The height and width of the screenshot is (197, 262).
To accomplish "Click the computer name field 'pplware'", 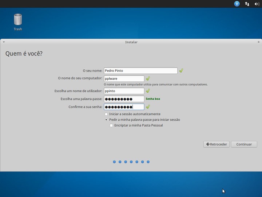I will coord(124,78).
